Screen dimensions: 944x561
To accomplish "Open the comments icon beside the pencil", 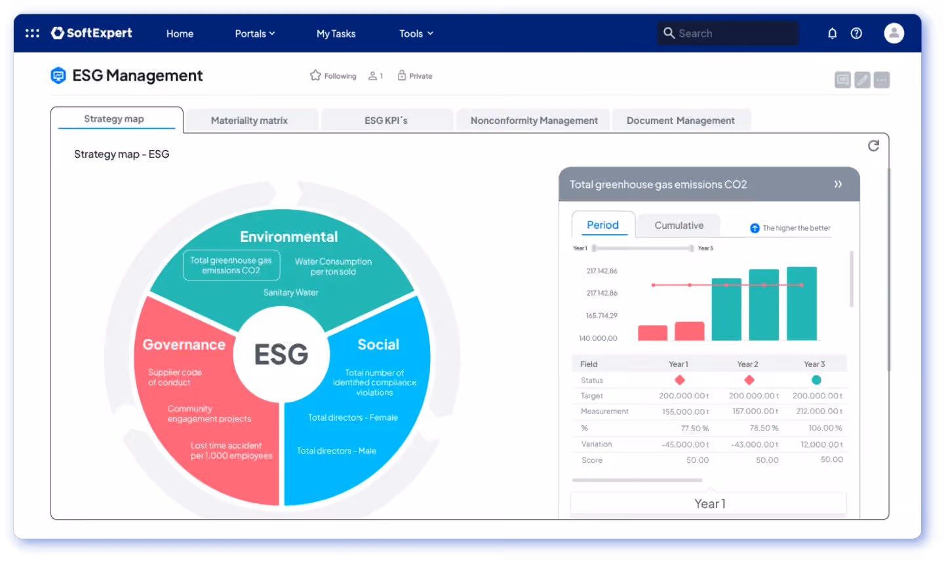I will (842, 80).
